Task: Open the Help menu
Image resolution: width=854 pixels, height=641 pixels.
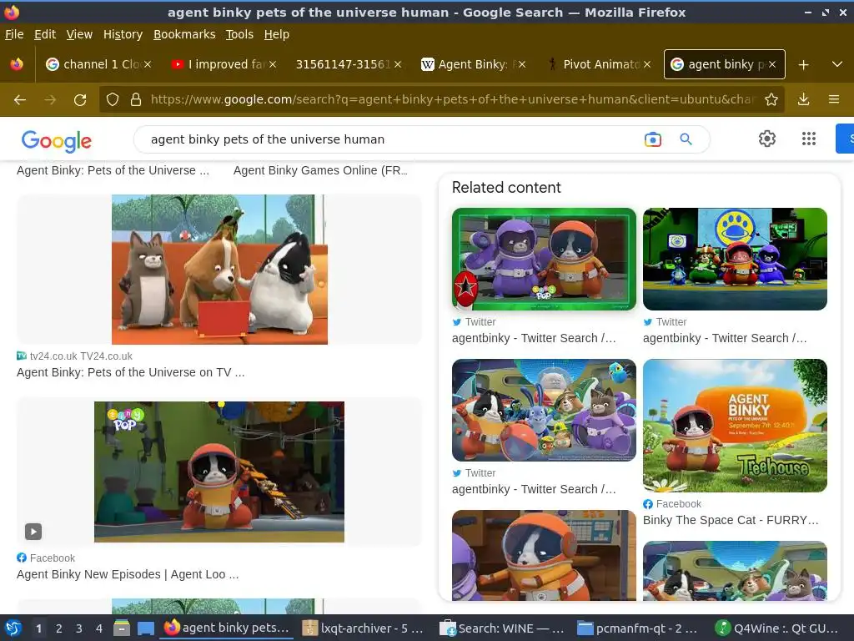Action: 276,34
